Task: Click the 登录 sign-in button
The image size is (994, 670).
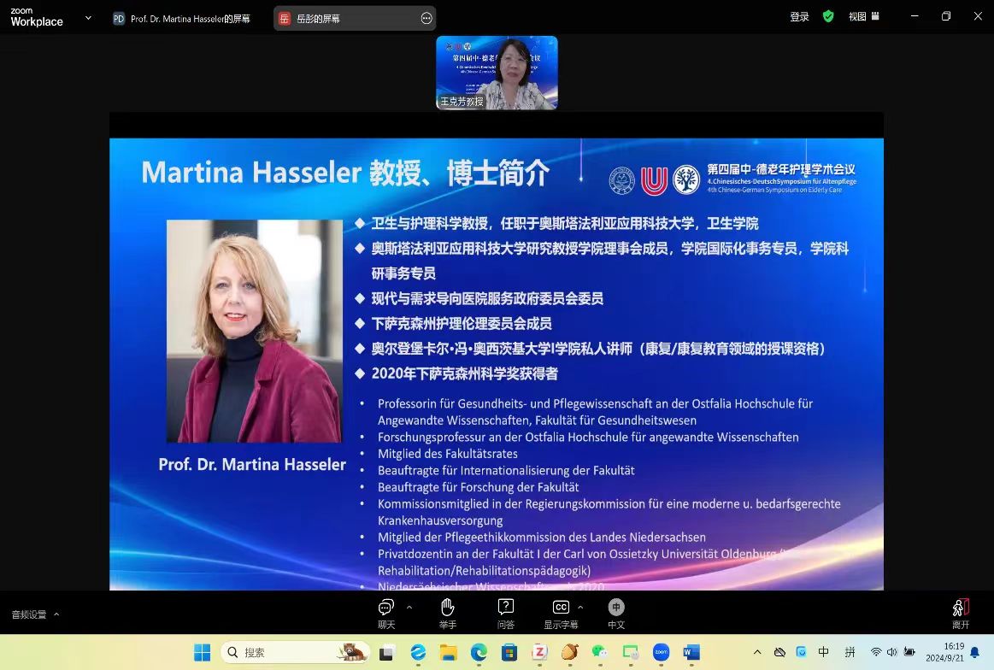Action: (799, 16)
